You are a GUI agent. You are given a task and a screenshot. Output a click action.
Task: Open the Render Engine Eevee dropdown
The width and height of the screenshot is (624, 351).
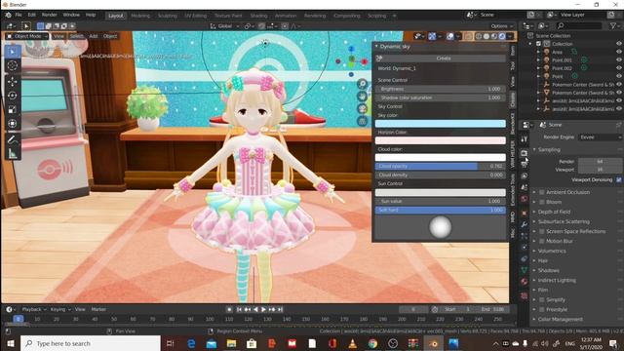point(601,137)
